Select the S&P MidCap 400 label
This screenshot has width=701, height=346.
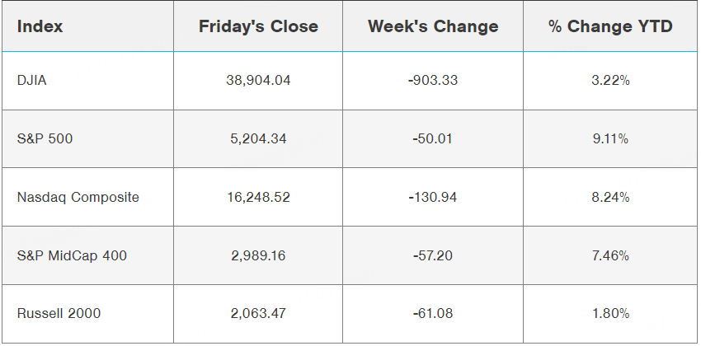(x=72, y=255)
